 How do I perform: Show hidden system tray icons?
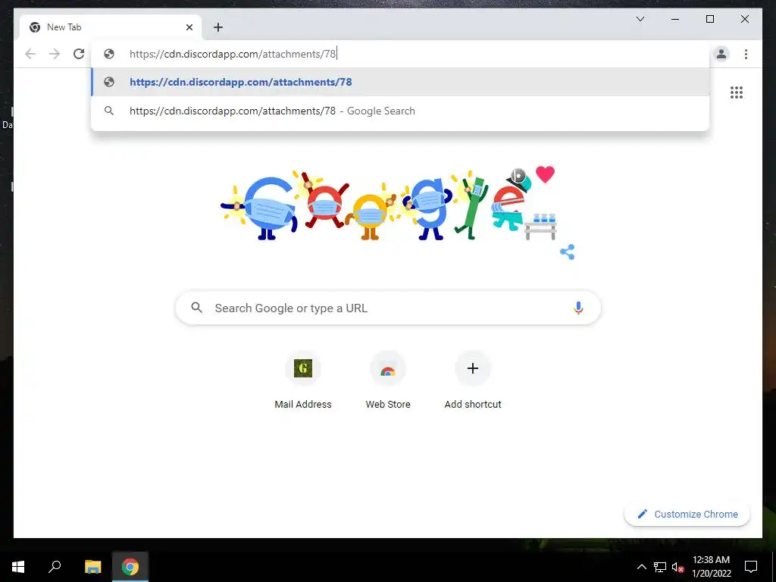pos(641,567)
